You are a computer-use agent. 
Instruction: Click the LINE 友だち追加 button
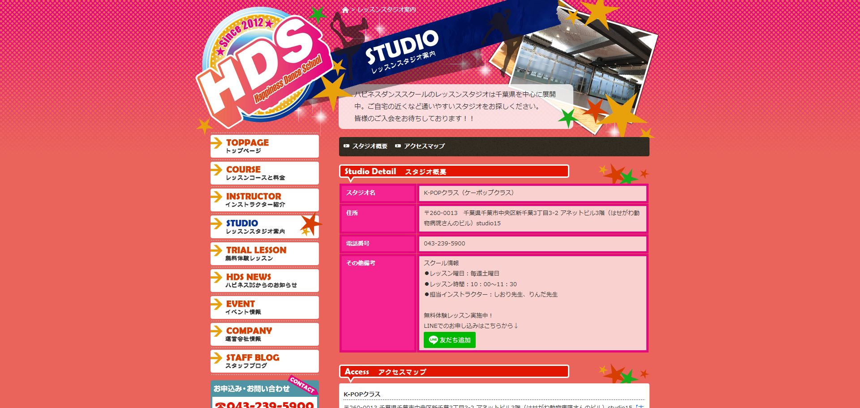click(x=450, y=340)
